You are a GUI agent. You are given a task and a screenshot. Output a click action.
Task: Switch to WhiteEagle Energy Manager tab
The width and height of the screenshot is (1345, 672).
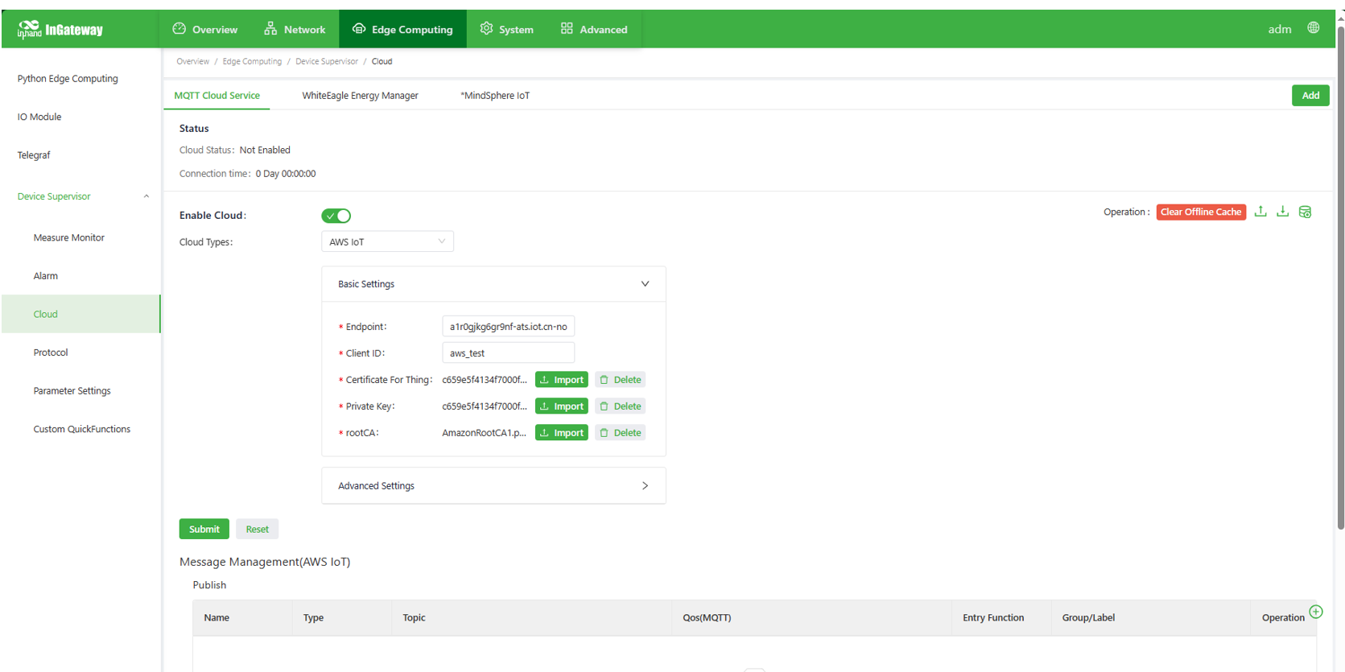coord(360,96)
